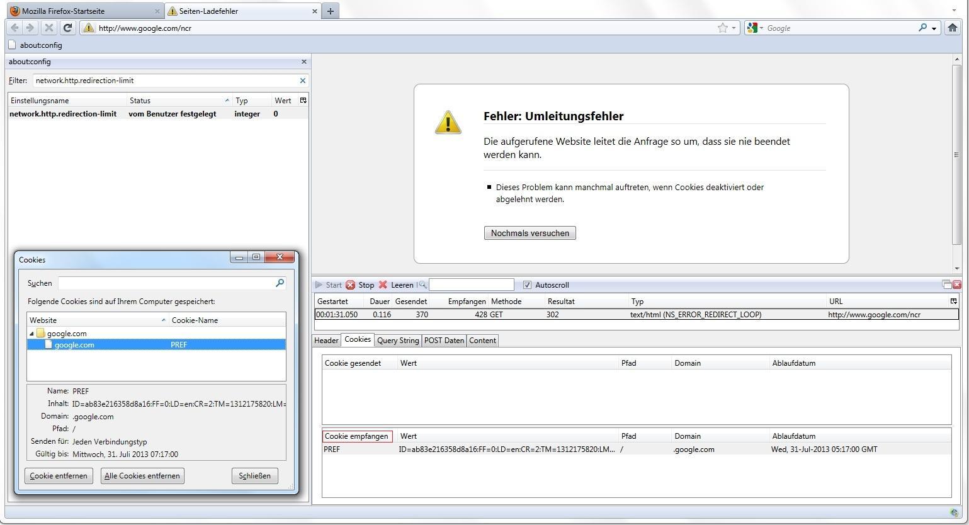Screen dimensions: 969x525
Task: Open request list column picker icon
Action: point(953,302)
